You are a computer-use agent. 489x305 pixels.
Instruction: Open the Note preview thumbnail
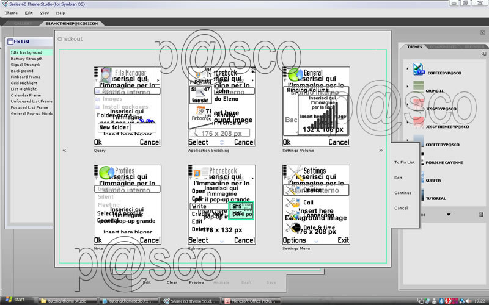point(127,204)
